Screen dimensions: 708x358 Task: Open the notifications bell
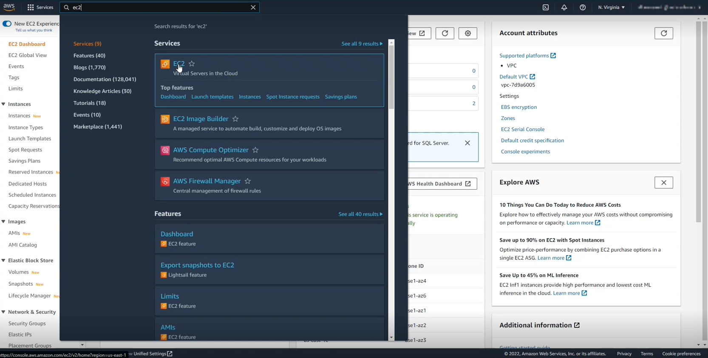tap(564, 7)
